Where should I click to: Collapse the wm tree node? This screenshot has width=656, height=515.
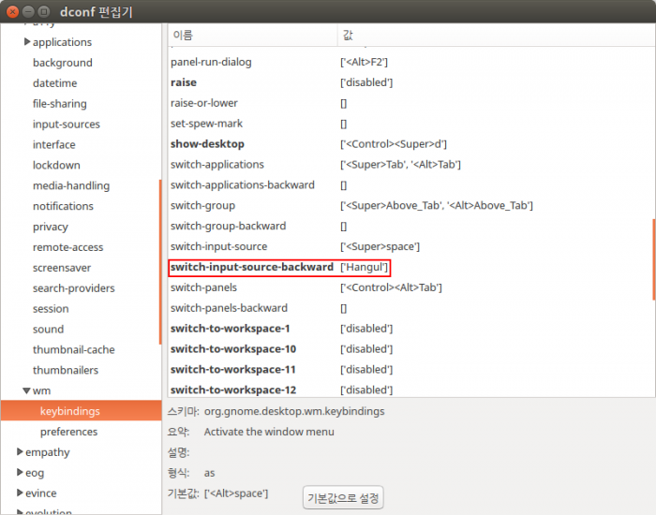coord(26,390)
